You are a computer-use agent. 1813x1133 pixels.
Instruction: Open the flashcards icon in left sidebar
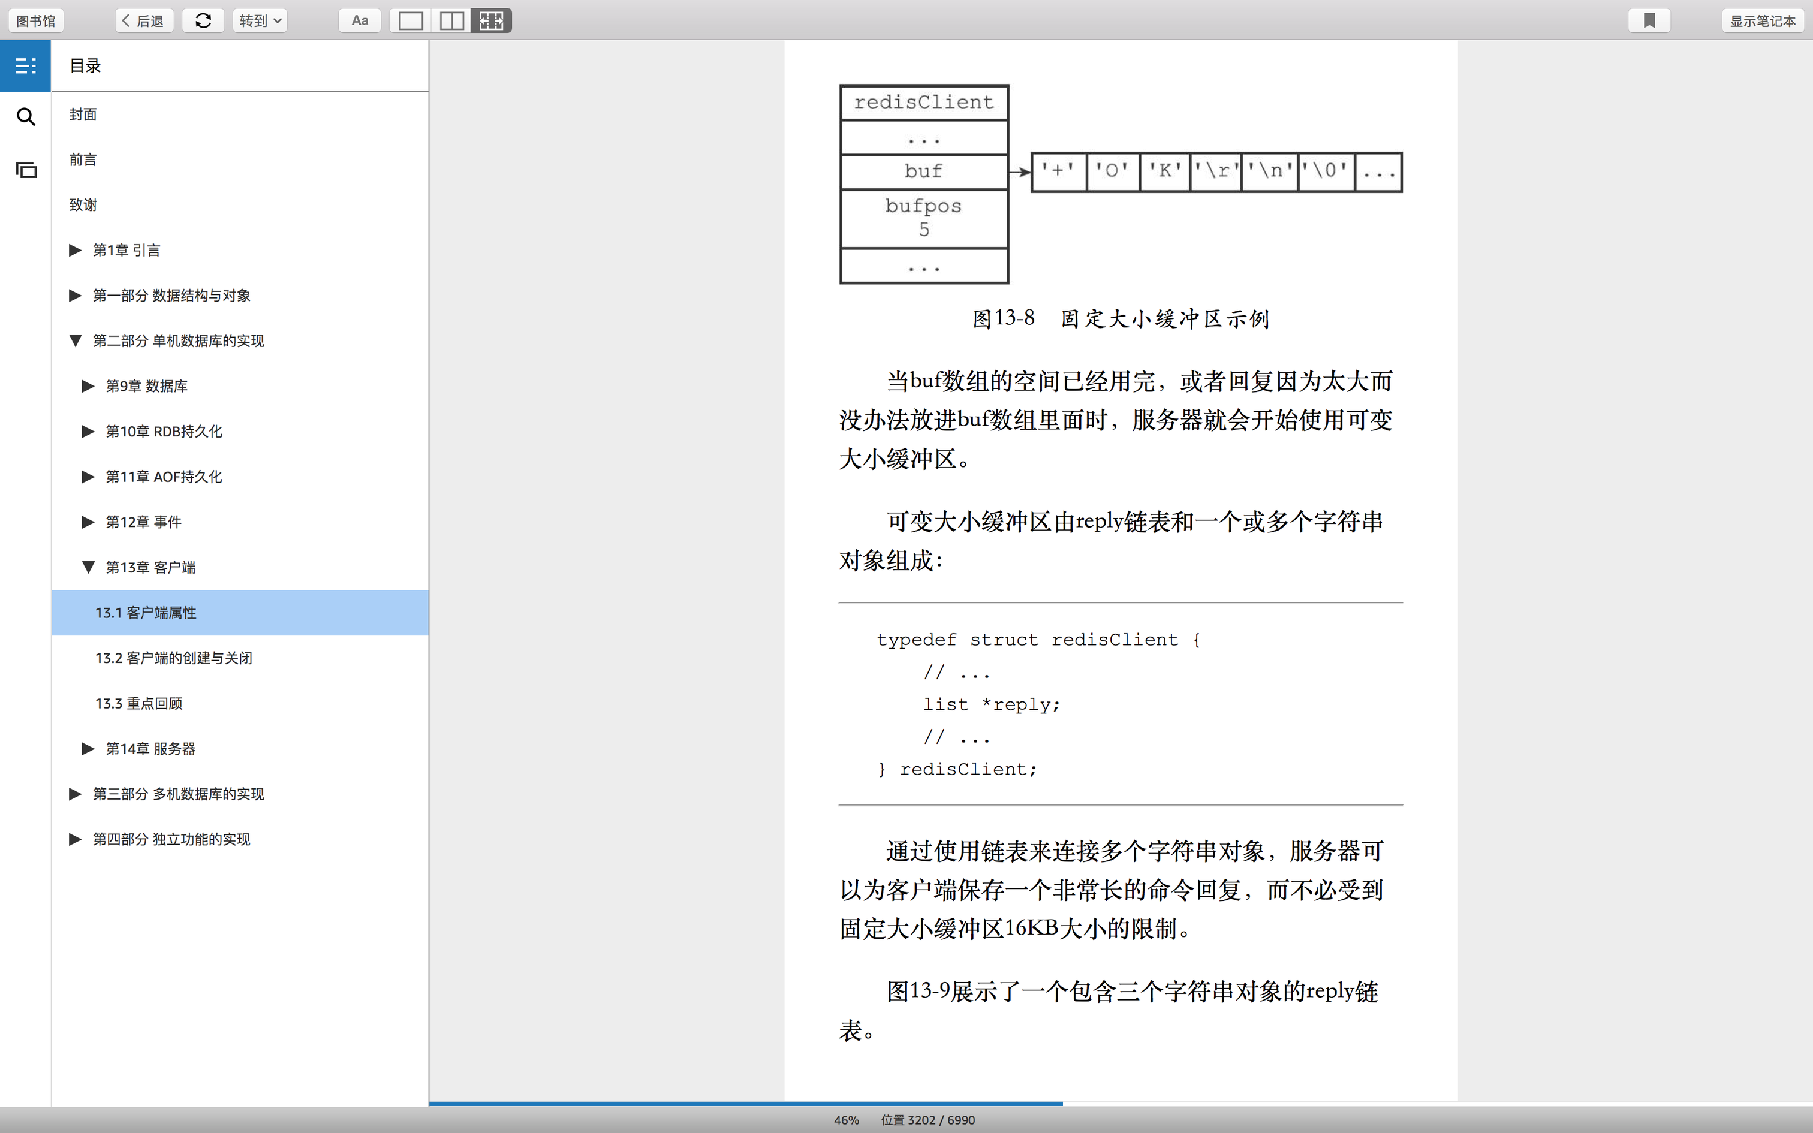(25, 170)
